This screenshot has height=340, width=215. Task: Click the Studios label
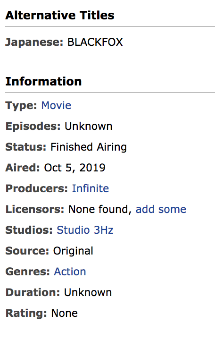29,230
